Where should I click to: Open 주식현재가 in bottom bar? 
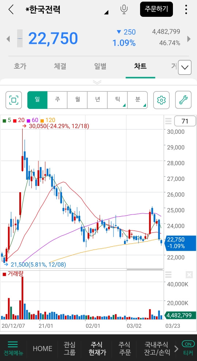click(x=97, y=348)
